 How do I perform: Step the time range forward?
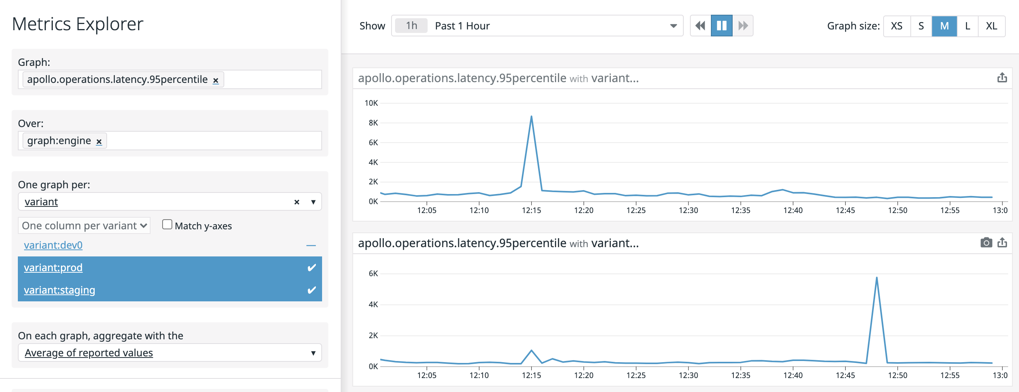point(743,25)
